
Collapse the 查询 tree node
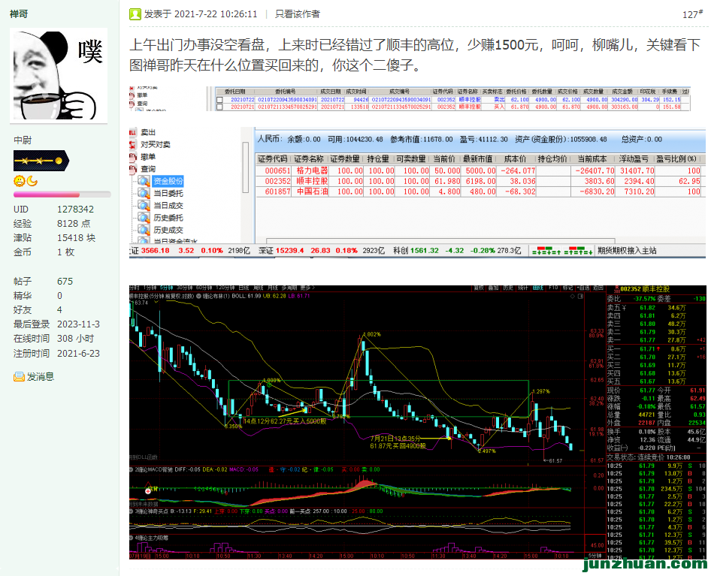pyautogui.click(x=133, y=169)
